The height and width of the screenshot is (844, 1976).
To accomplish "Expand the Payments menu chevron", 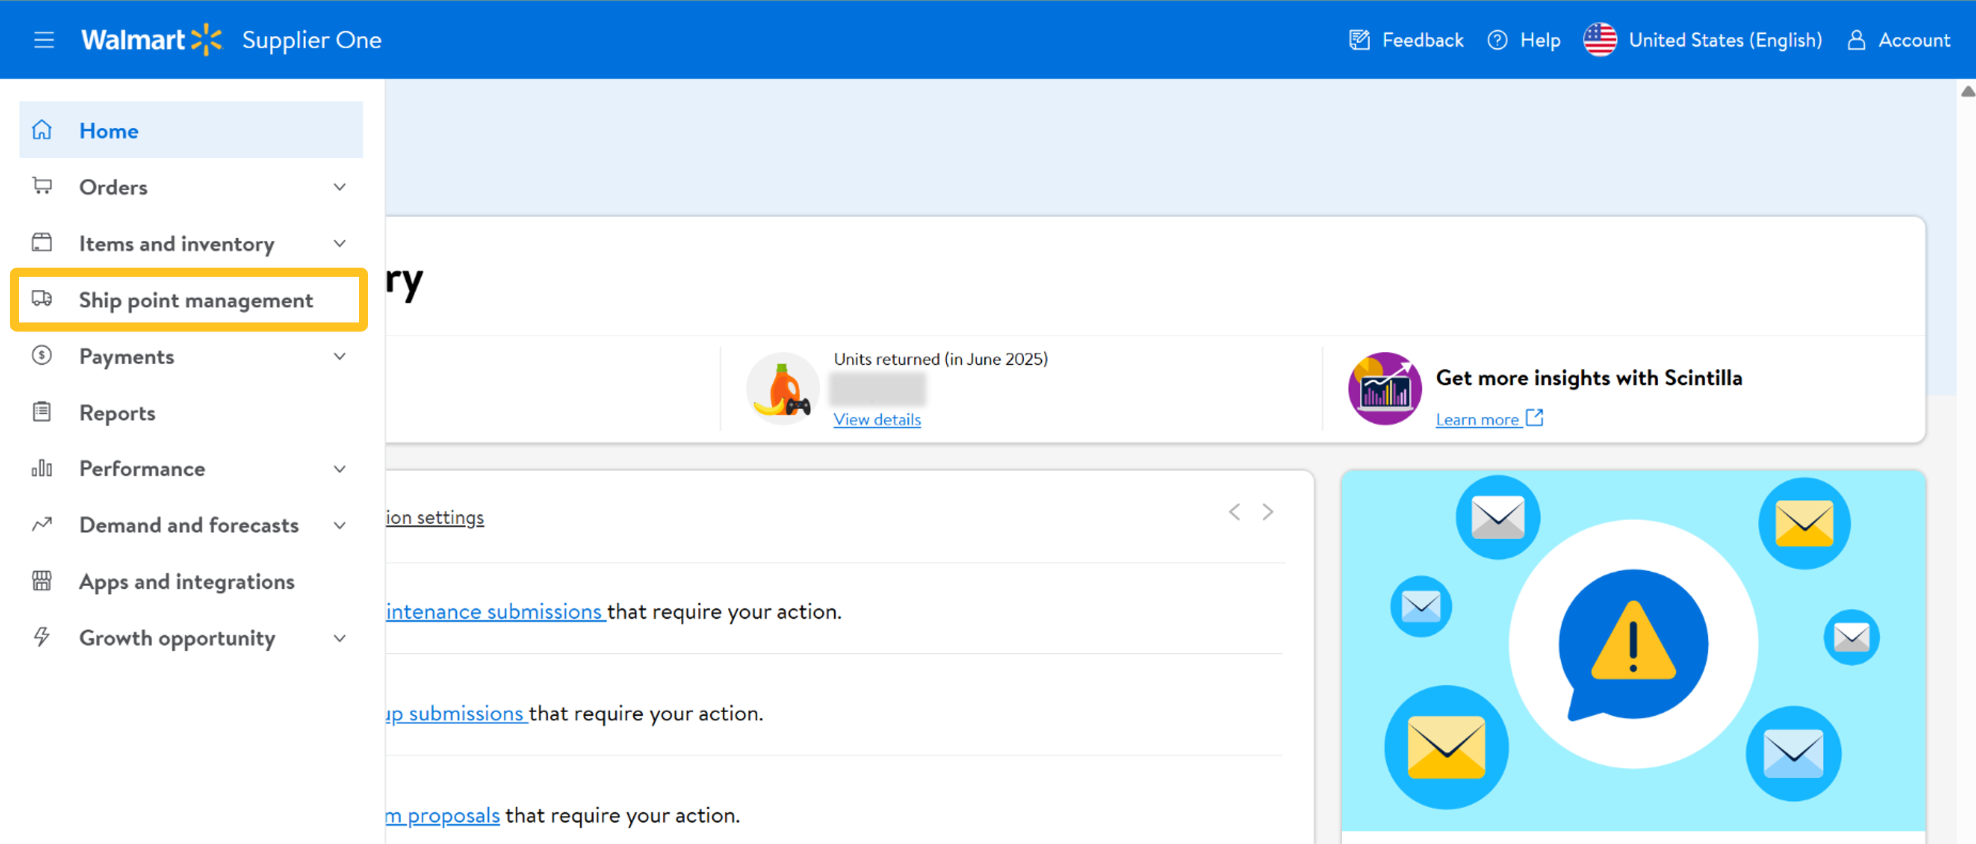I will 340,356.
